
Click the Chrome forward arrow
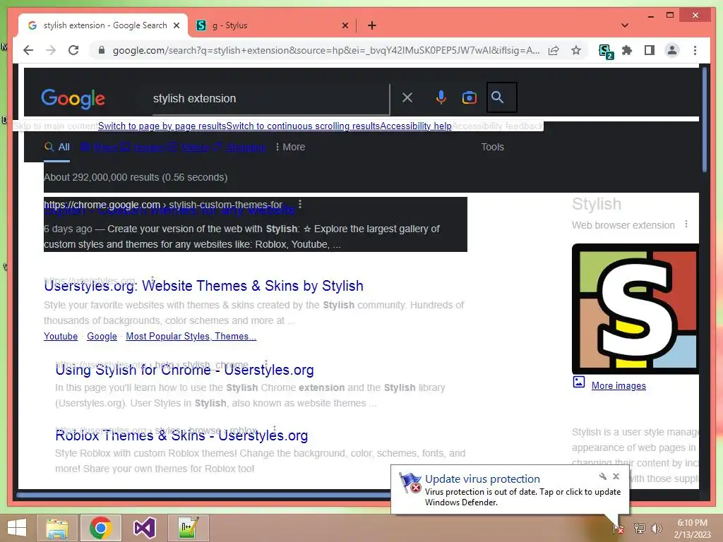(51, 50)
